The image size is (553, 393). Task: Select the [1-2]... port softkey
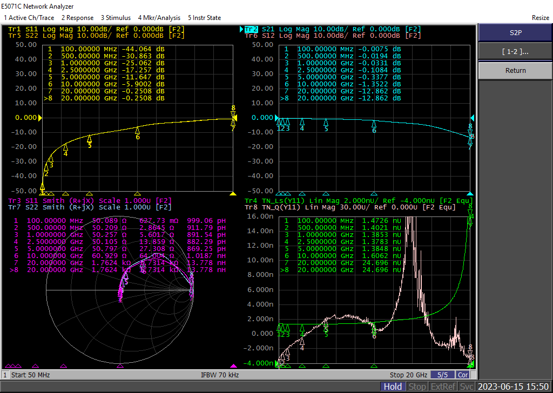(x=515, y=52)
